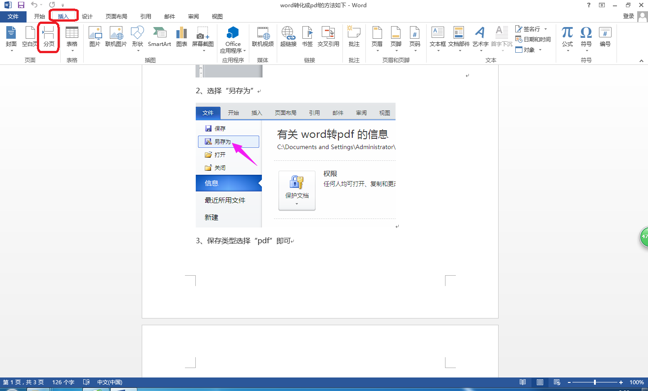This screenshot has width=648, height=391.
Task: Select the embedded 另存为 screenshot image
Action: click(296, 165)
